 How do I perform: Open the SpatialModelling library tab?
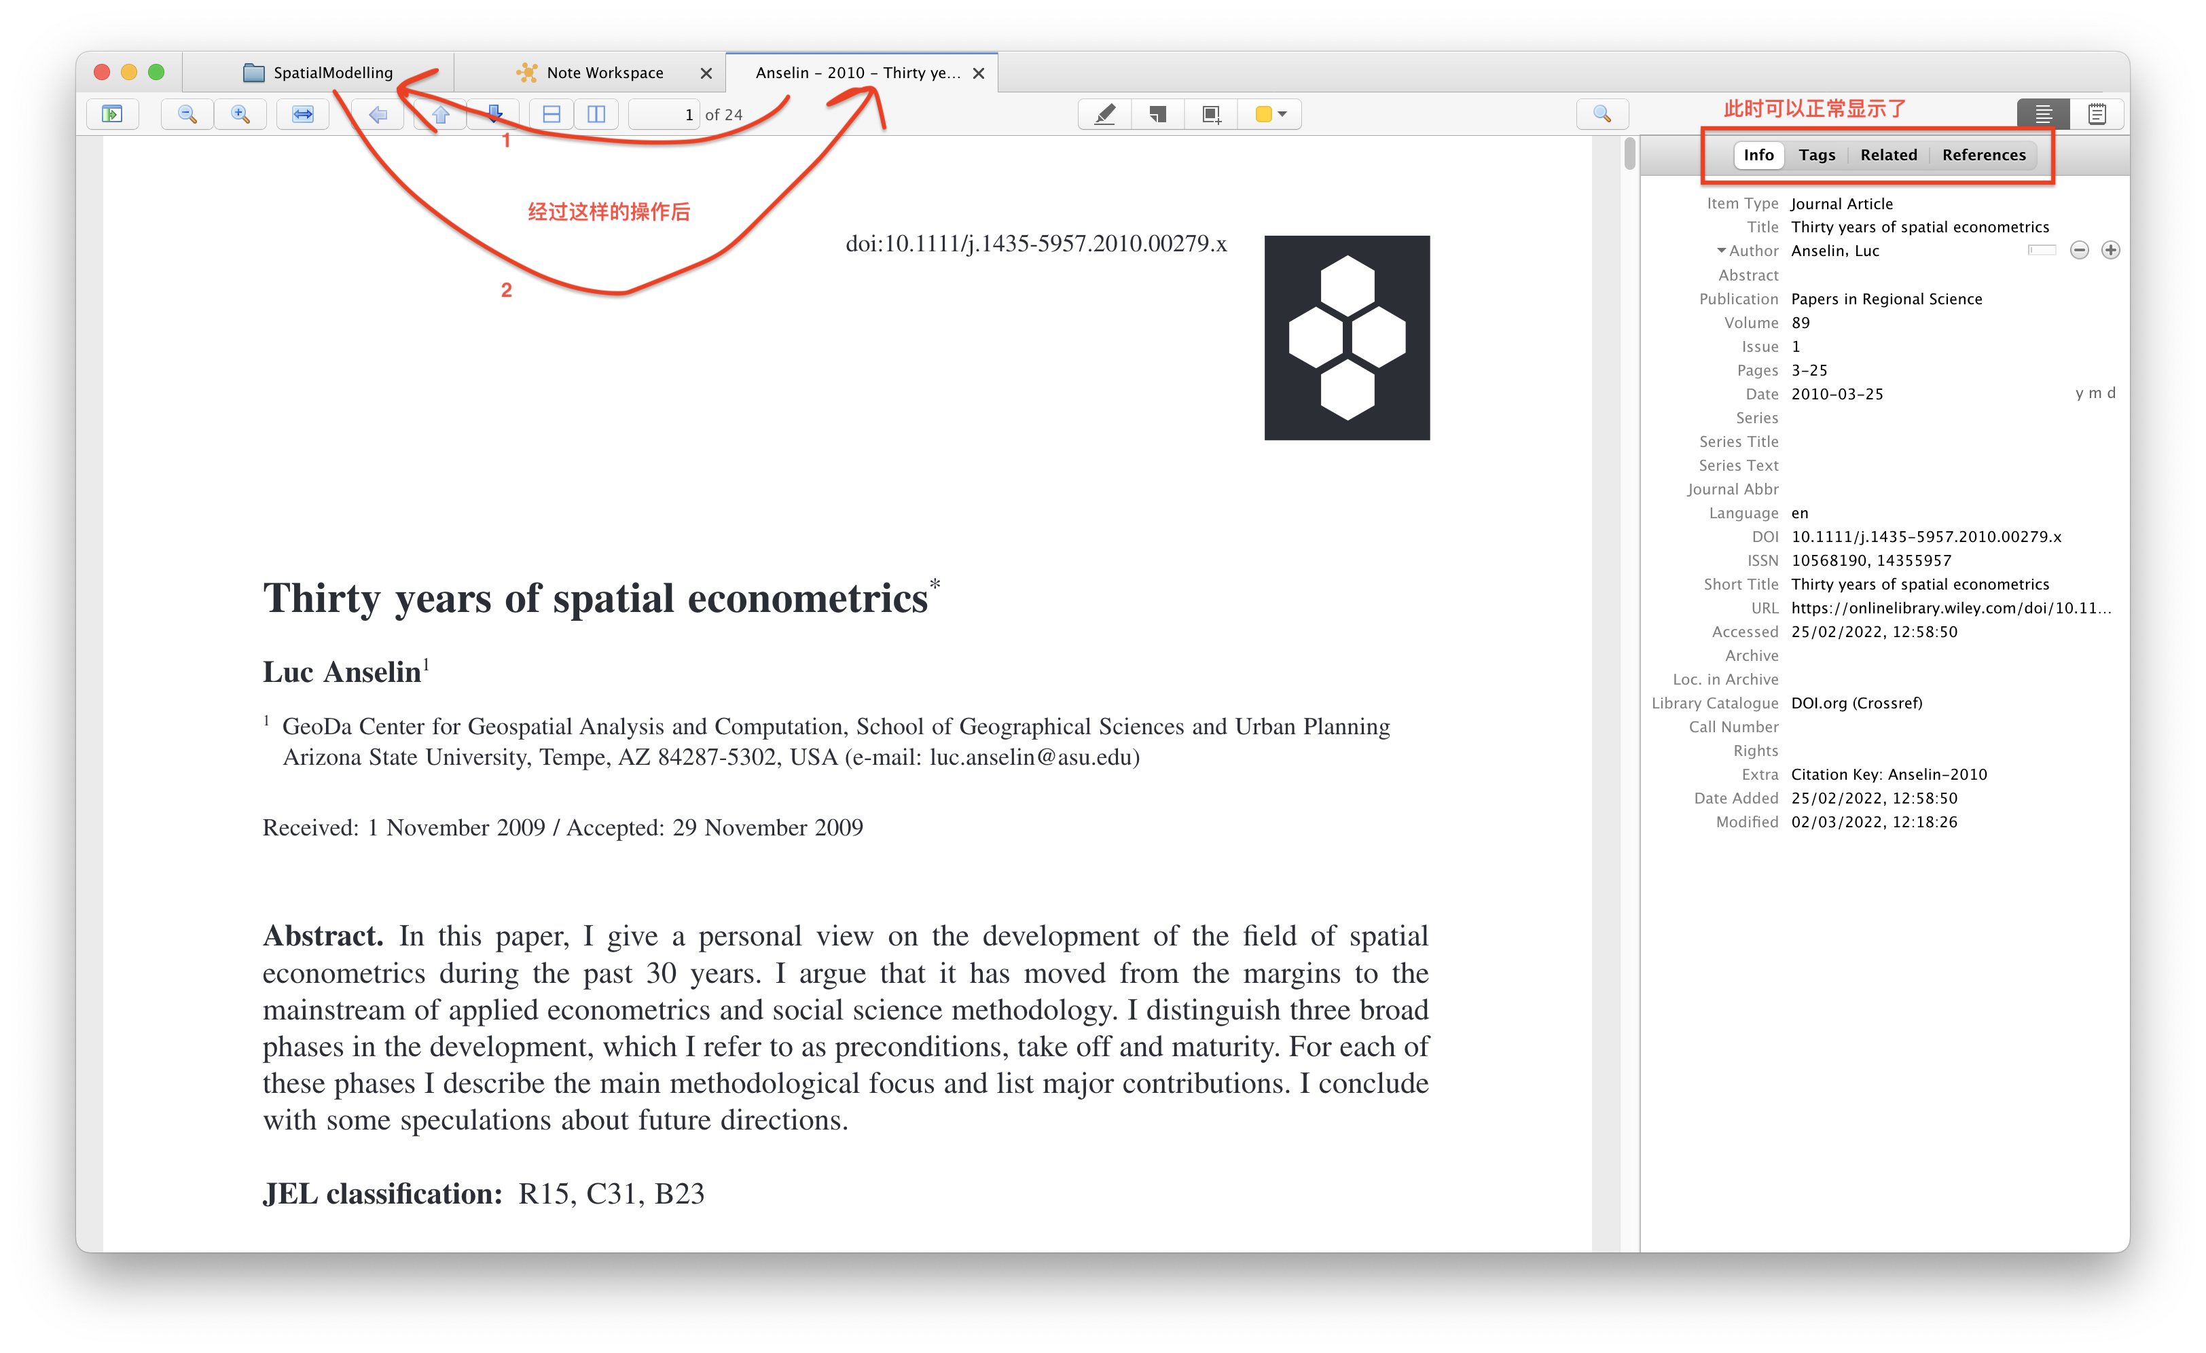[318, 73]
